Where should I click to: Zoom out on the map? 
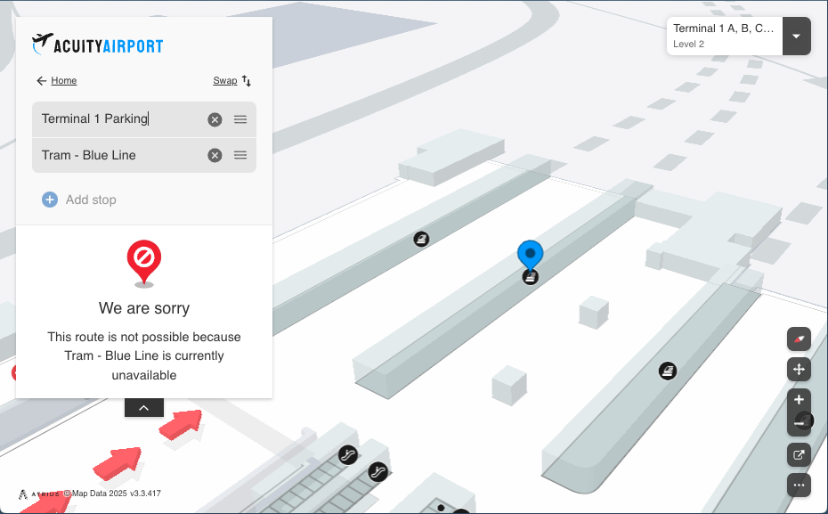[799, 424]
